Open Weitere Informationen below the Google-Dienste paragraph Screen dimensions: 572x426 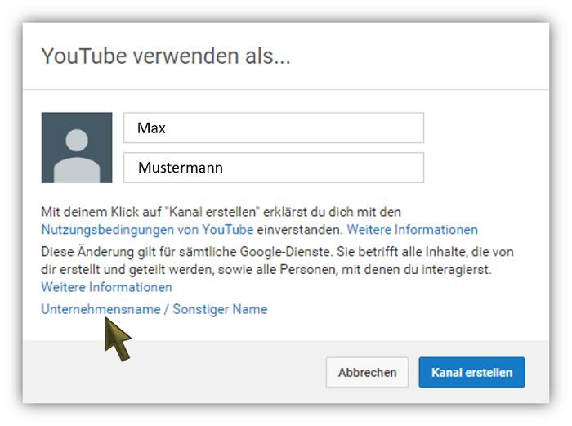(106, 287)
